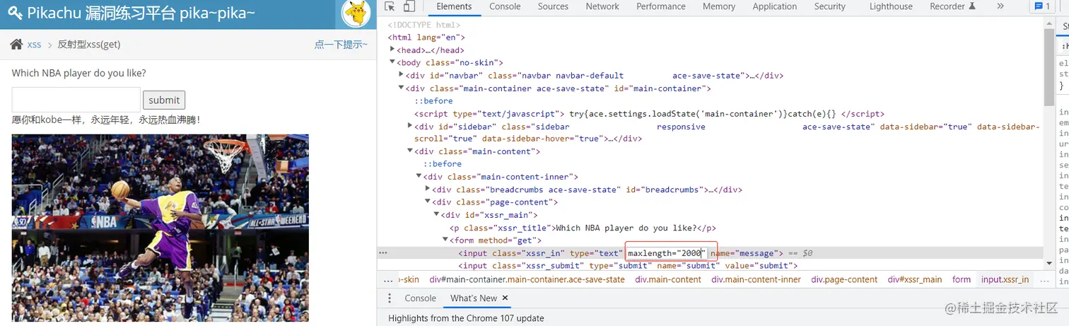Collapse the page-content div node
Screen dimensions: 1069x326
tap(427, 202)
